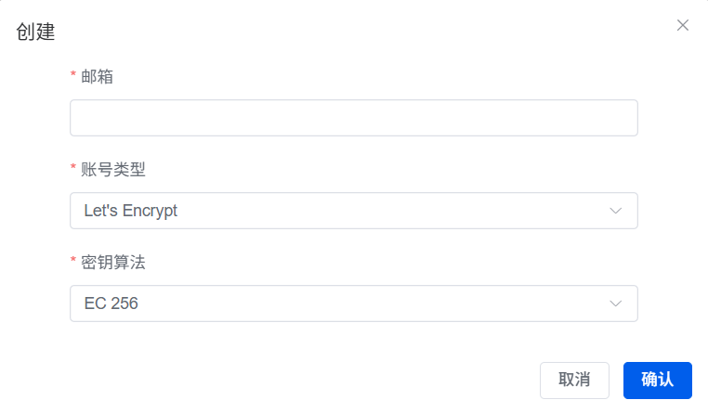The width and height of the screenshot is (708, 413).
Task: Click the red asterisk beside 邮箱
Action: tap(73, 75)
